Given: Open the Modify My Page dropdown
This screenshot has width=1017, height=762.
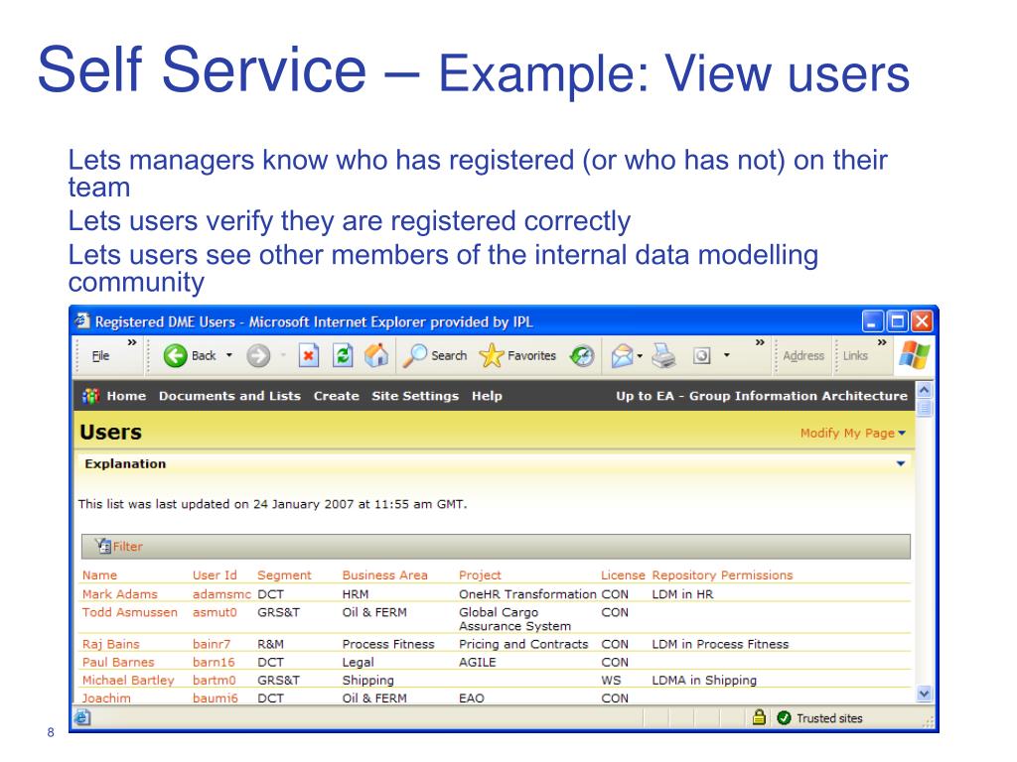Looking at the screenshot, I should (852, 433).
